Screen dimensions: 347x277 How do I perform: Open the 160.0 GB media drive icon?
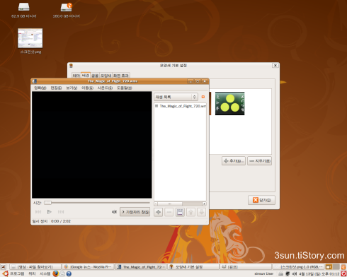(x=67, y=7)
